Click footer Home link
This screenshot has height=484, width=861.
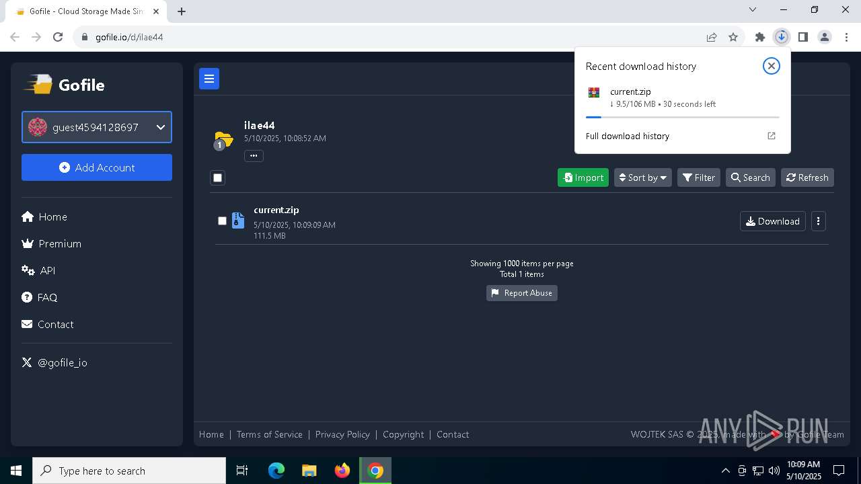tap(211, 434)
